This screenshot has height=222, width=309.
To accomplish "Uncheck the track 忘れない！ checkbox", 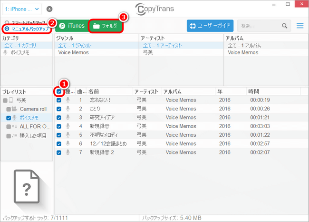I will coord(59,100).
